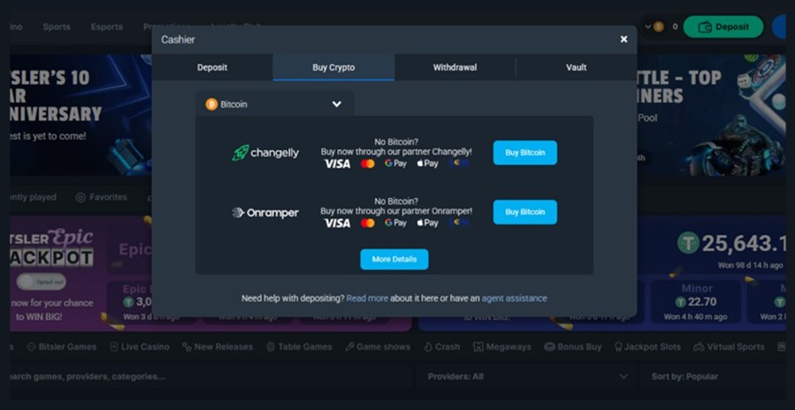Toggle the Epic Jackpot opted-out switch

point(39,281)
